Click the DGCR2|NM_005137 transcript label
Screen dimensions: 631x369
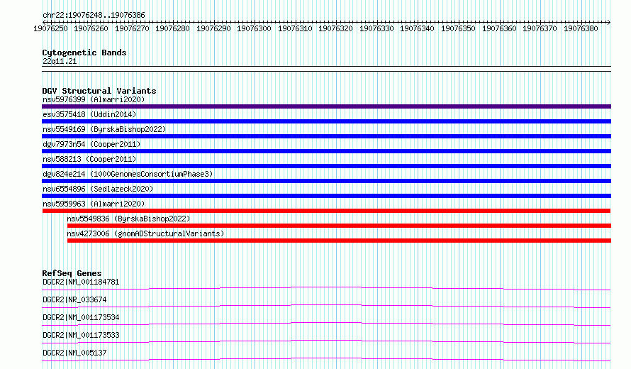[x=74, y=353]
